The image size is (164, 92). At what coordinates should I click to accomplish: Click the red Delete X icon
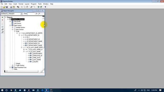pos(2,20)
